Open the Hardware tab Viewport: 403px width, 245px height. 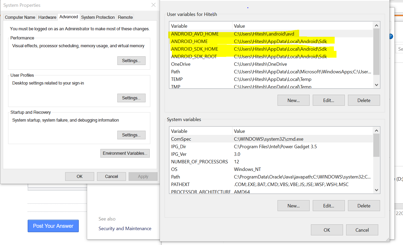point(47,17)
